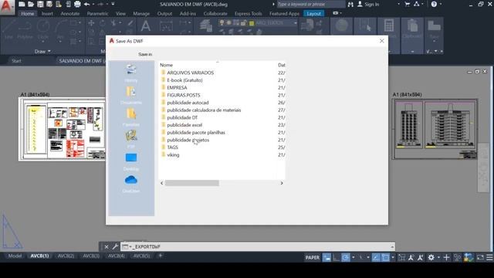Click the Nome column header in file list
Screen dimensions: 494x278
(166, 65)
